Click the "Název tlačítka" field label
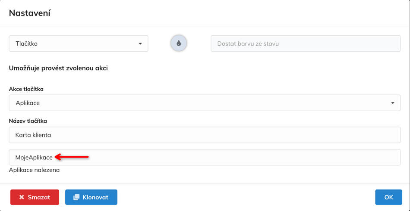 tap(28, 121)
